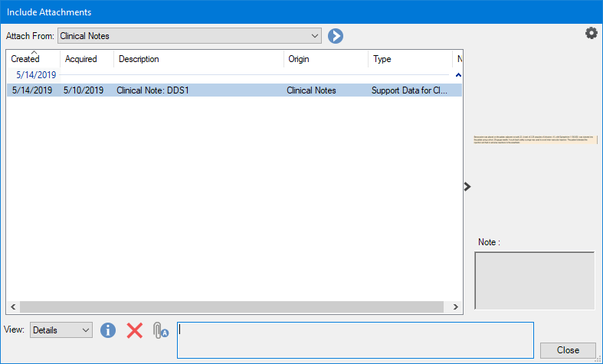Click the blue arrow go button
Screen dimensions: 603x364
click(x=336, y=36)
